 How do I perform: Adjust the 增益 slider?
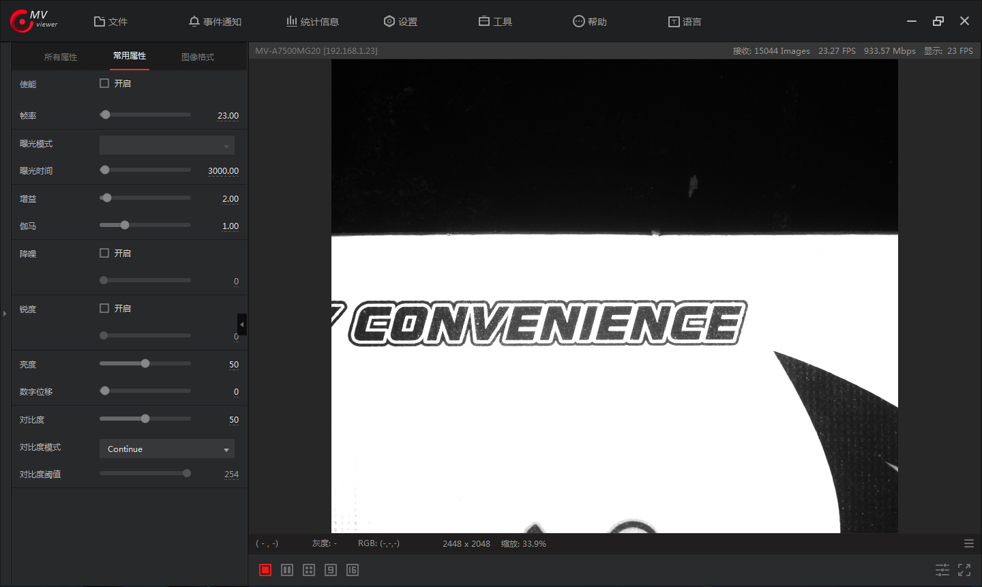pos(145,198)
